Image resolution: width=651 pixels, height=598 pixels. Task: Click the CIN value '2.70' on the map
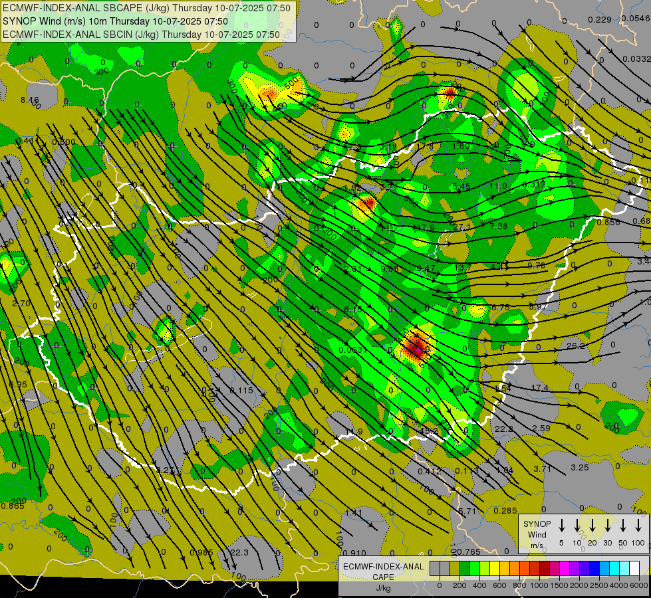click(21, 304)
